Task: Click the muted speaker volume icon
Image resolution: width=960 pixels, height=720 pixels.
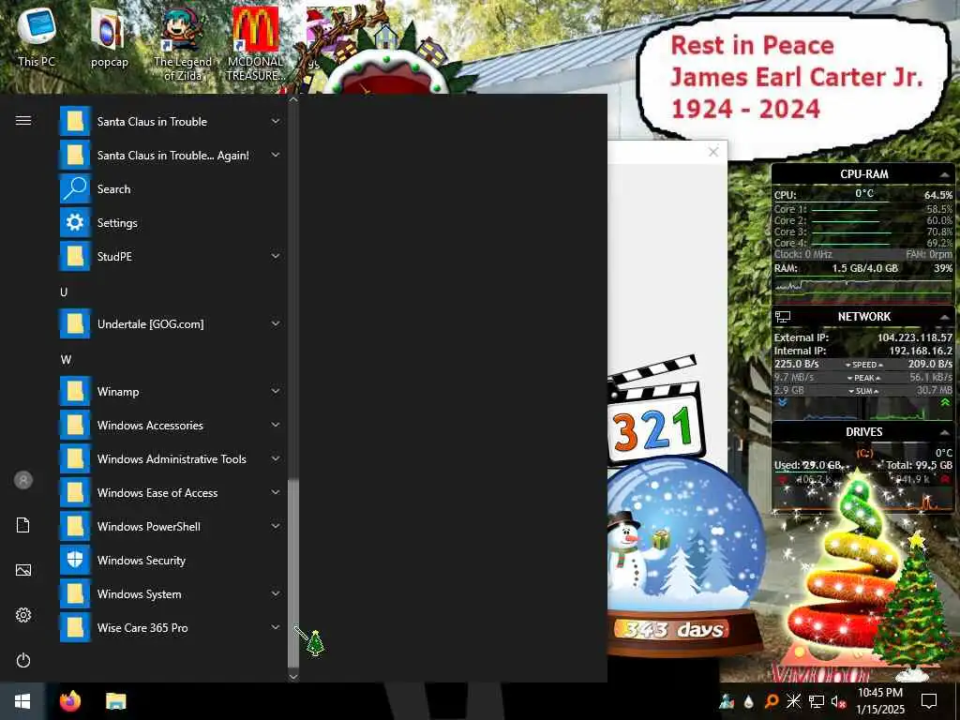Action: [x=838, y=701]
